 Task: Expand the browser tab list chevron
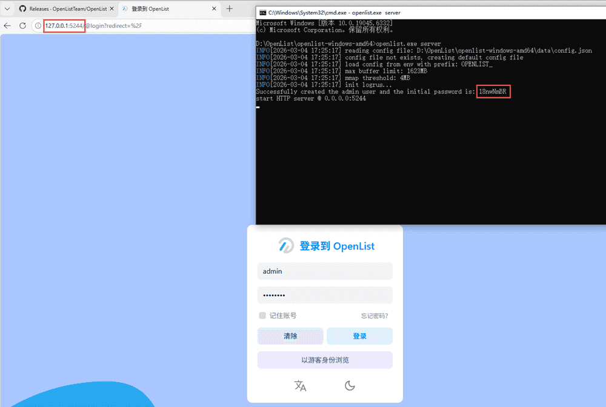tap(7, 9)
